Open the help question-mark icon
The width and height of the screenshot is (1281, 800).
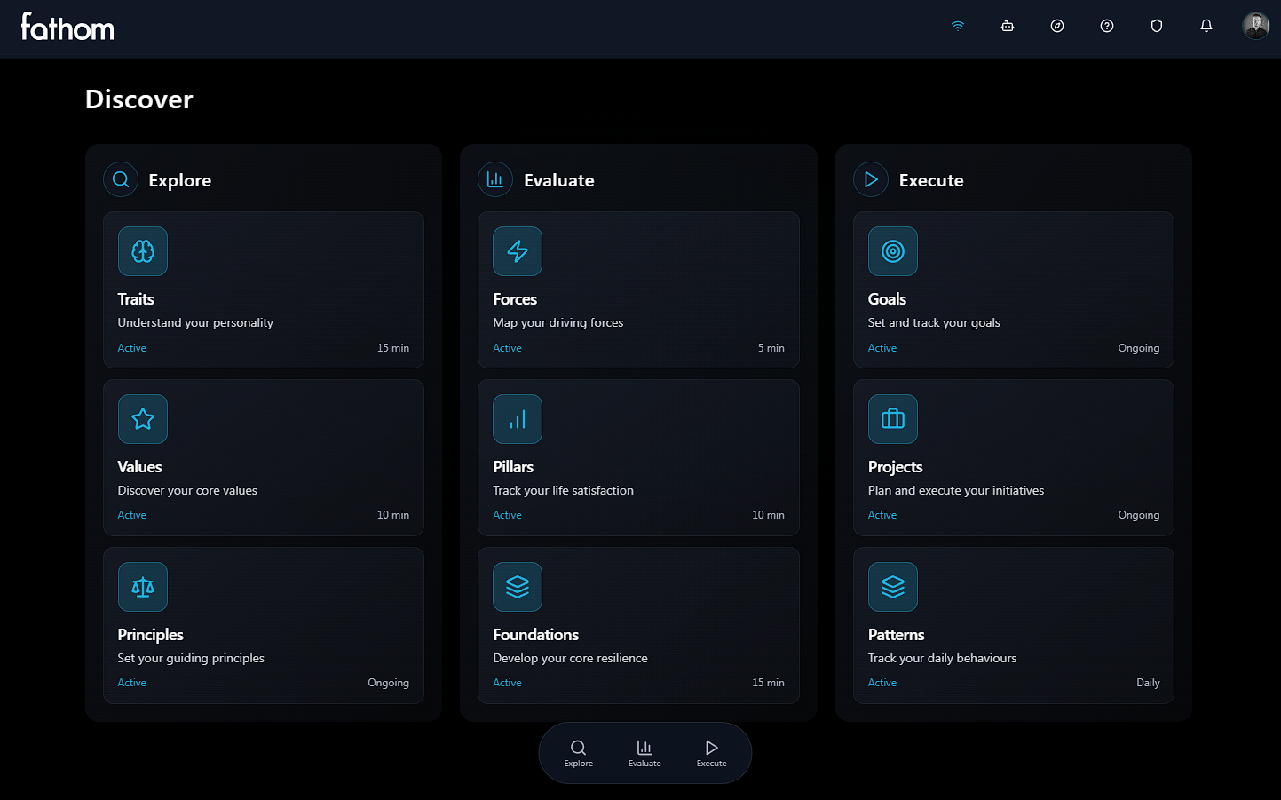click(x=1106, y=26)
